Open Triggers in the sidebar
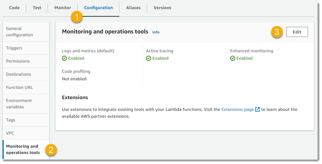Screen dimensions: 322x164 point(14,48)
